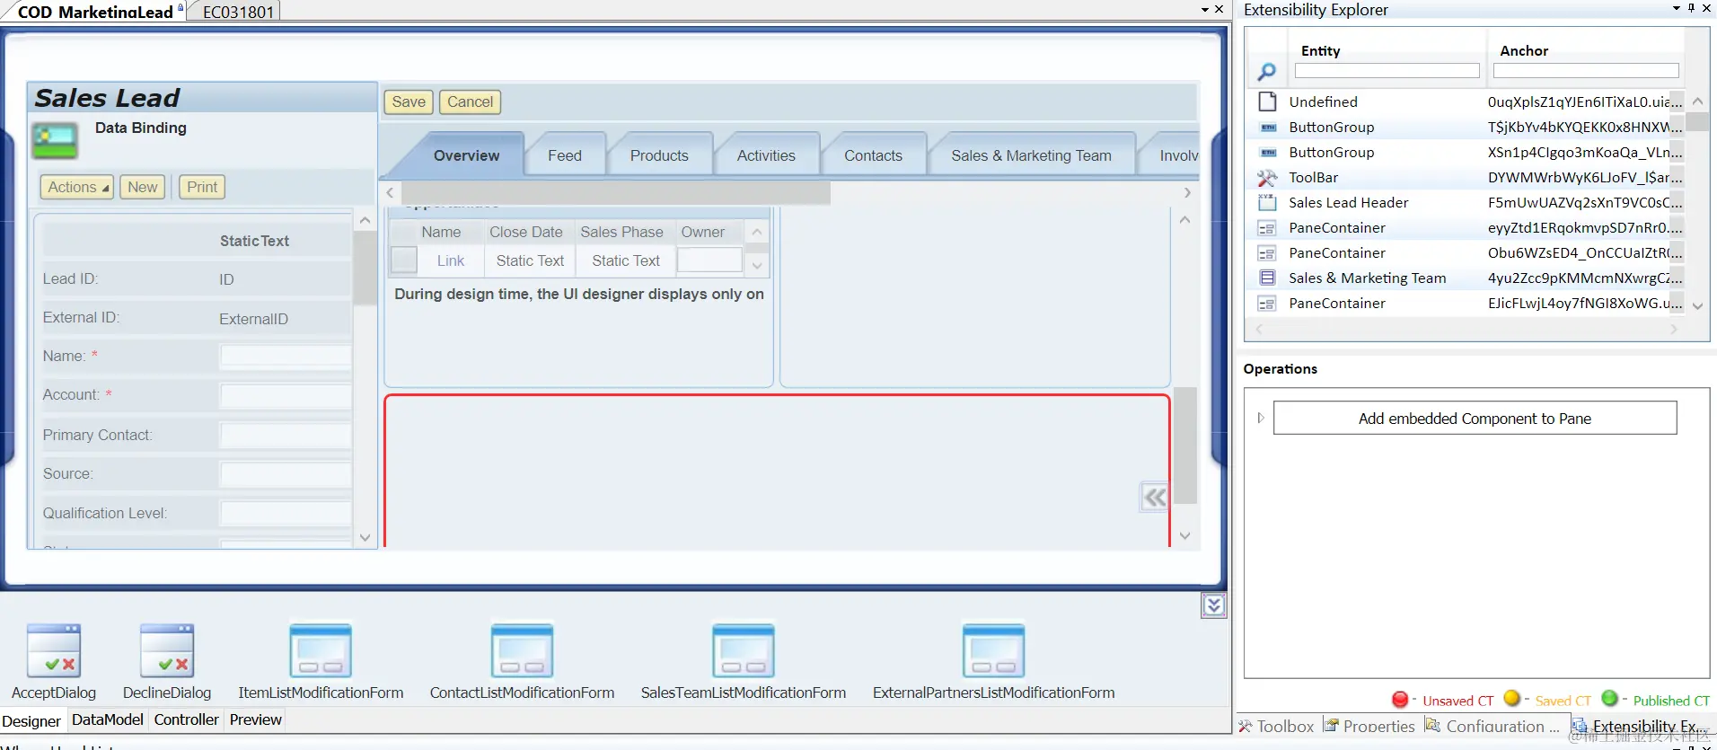1717x750 pixels.
Task: Open the Sales & Marketing Team tab
Action: click(x=1031, y=155)
